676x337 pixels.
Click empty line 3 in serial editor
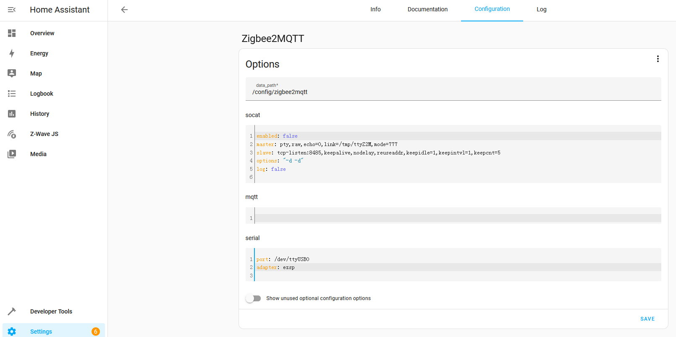pos(458,276)
